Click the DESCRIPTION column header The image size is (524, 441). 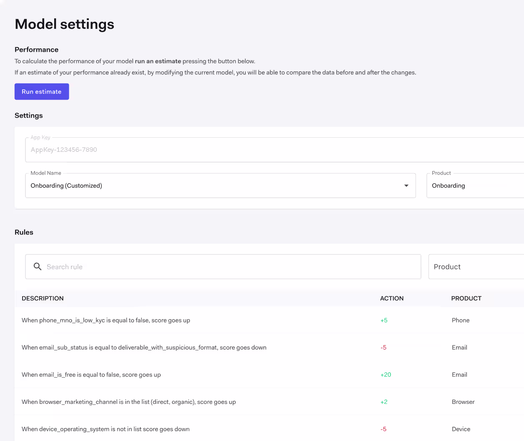[43, 298]
